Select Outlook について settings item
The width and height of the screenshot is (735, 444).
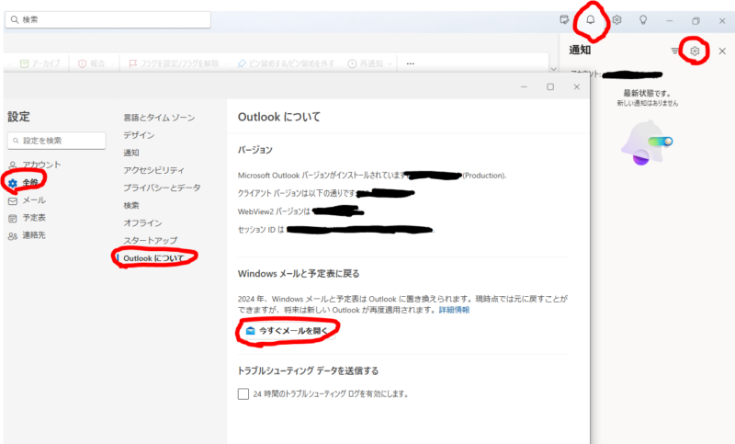[x=153, y=258]
